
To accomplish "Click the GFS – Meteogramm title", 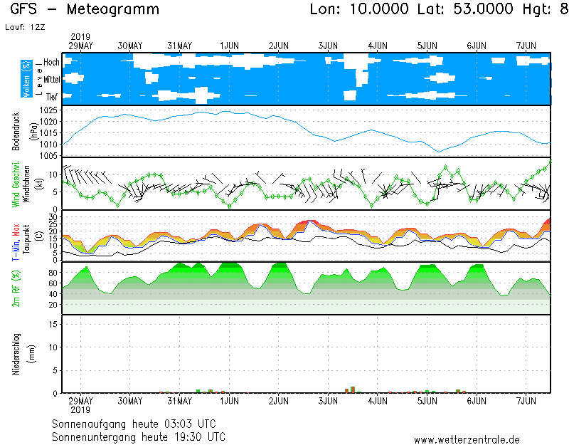I will (x=85, y=10).
